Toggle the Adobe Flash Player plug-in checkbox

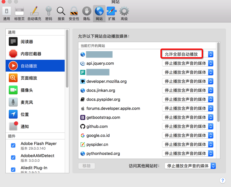13,145
